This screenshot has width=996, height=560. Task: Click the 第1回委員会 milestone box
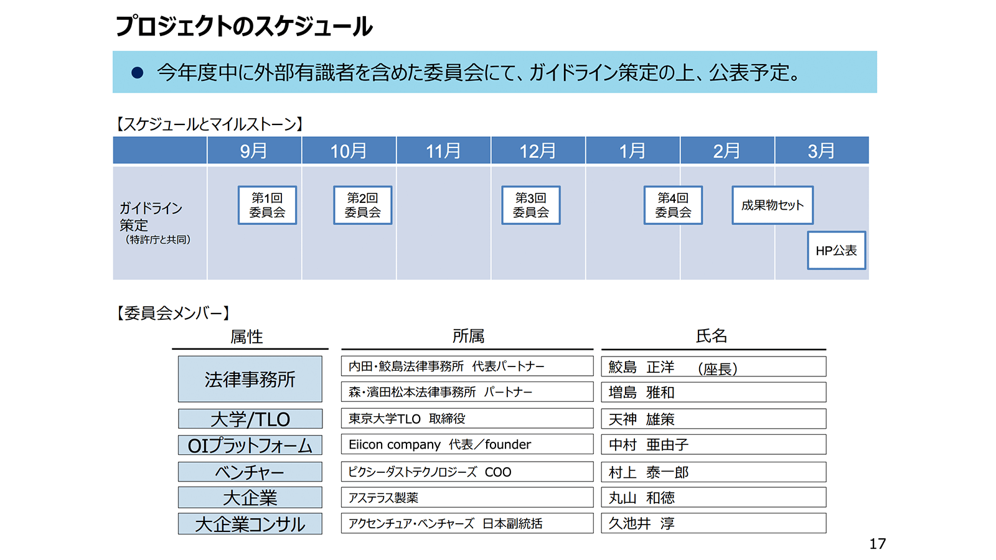(x=267, y=205)
